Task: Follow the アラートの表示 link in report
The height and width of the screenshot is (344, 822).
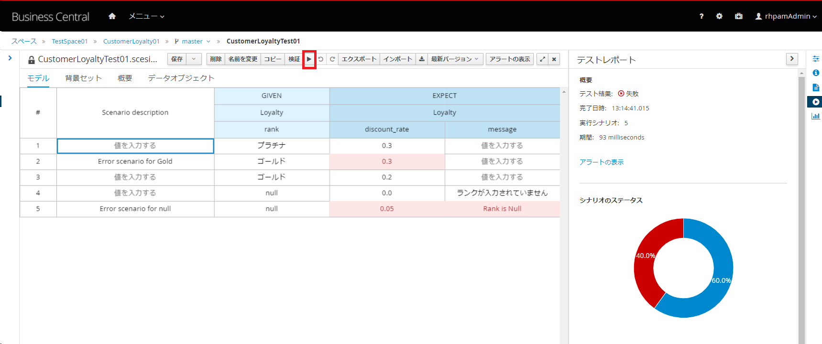Action: pyautogui.click(x=602, y=162)
